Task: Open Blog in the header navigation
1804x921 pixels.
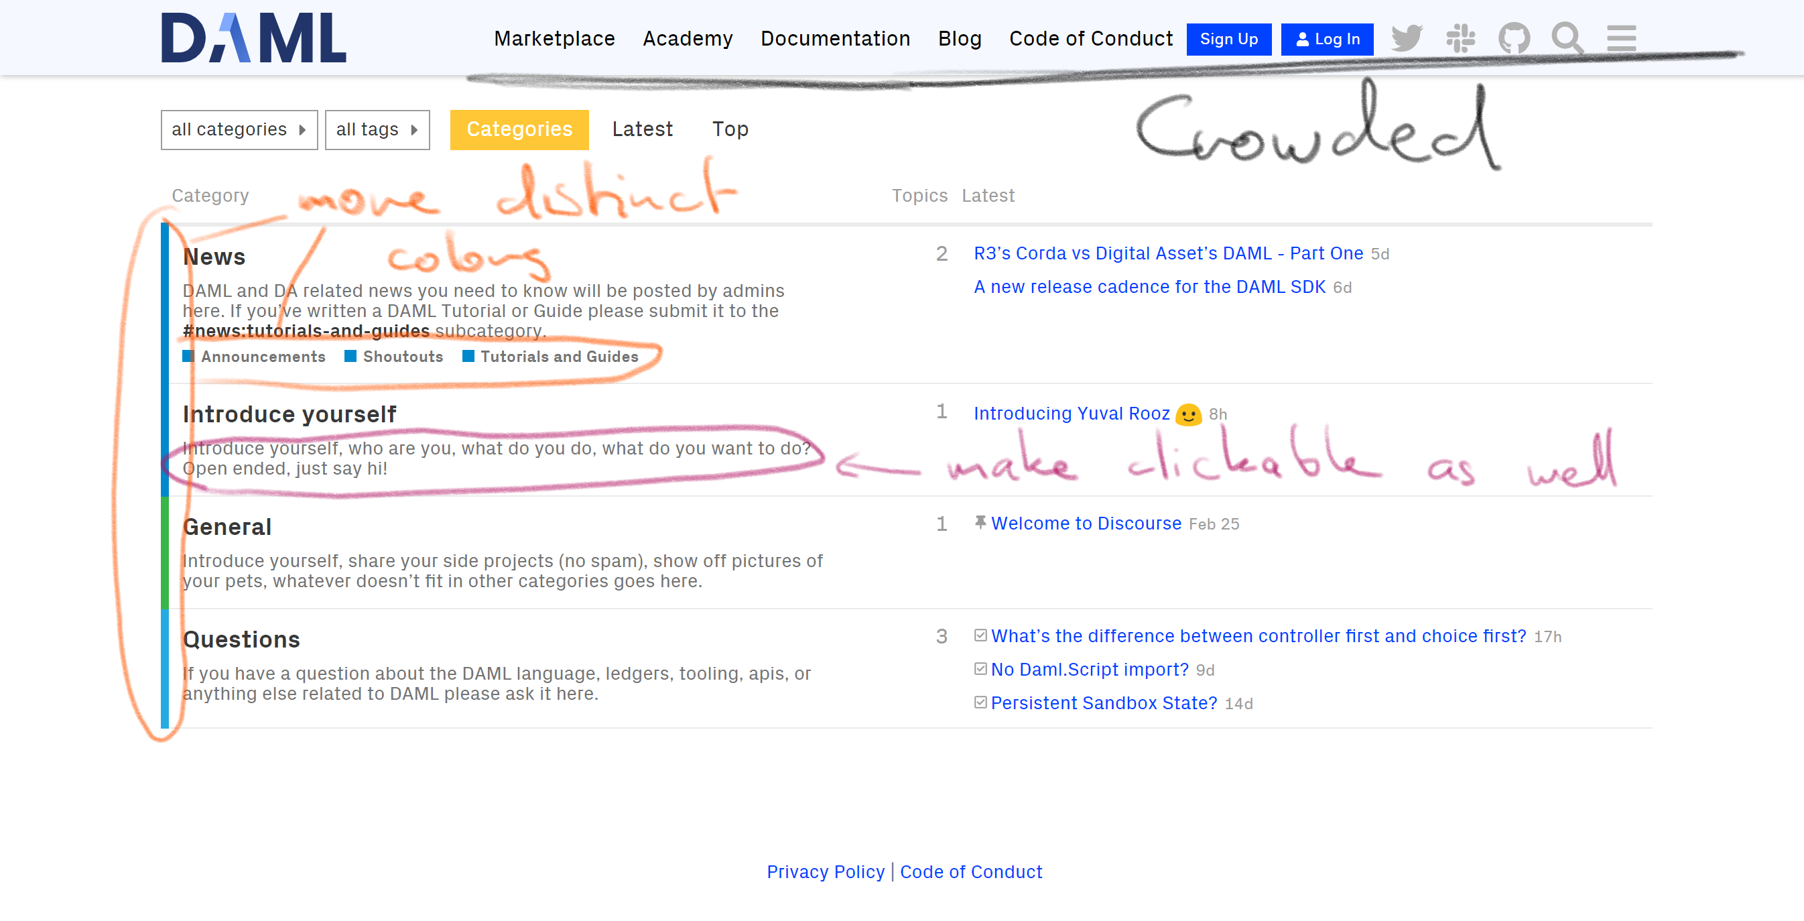Action: pyautogui.click(x=960, y=38)
